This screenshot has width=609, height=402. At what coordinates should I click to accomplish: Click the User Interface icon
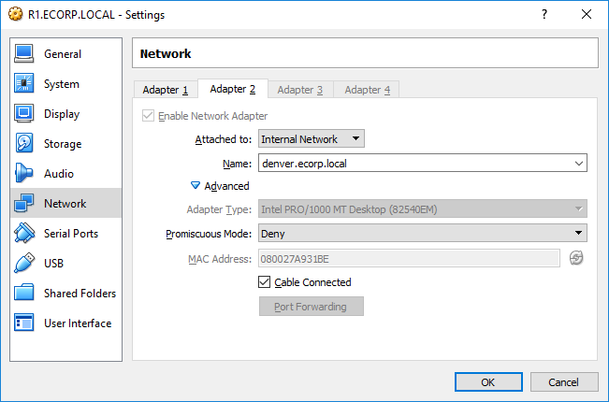tap(24, 323)
